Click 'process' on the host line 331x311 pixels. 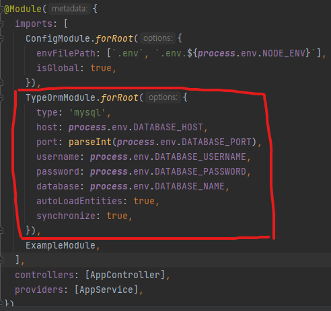pos(87,127)
